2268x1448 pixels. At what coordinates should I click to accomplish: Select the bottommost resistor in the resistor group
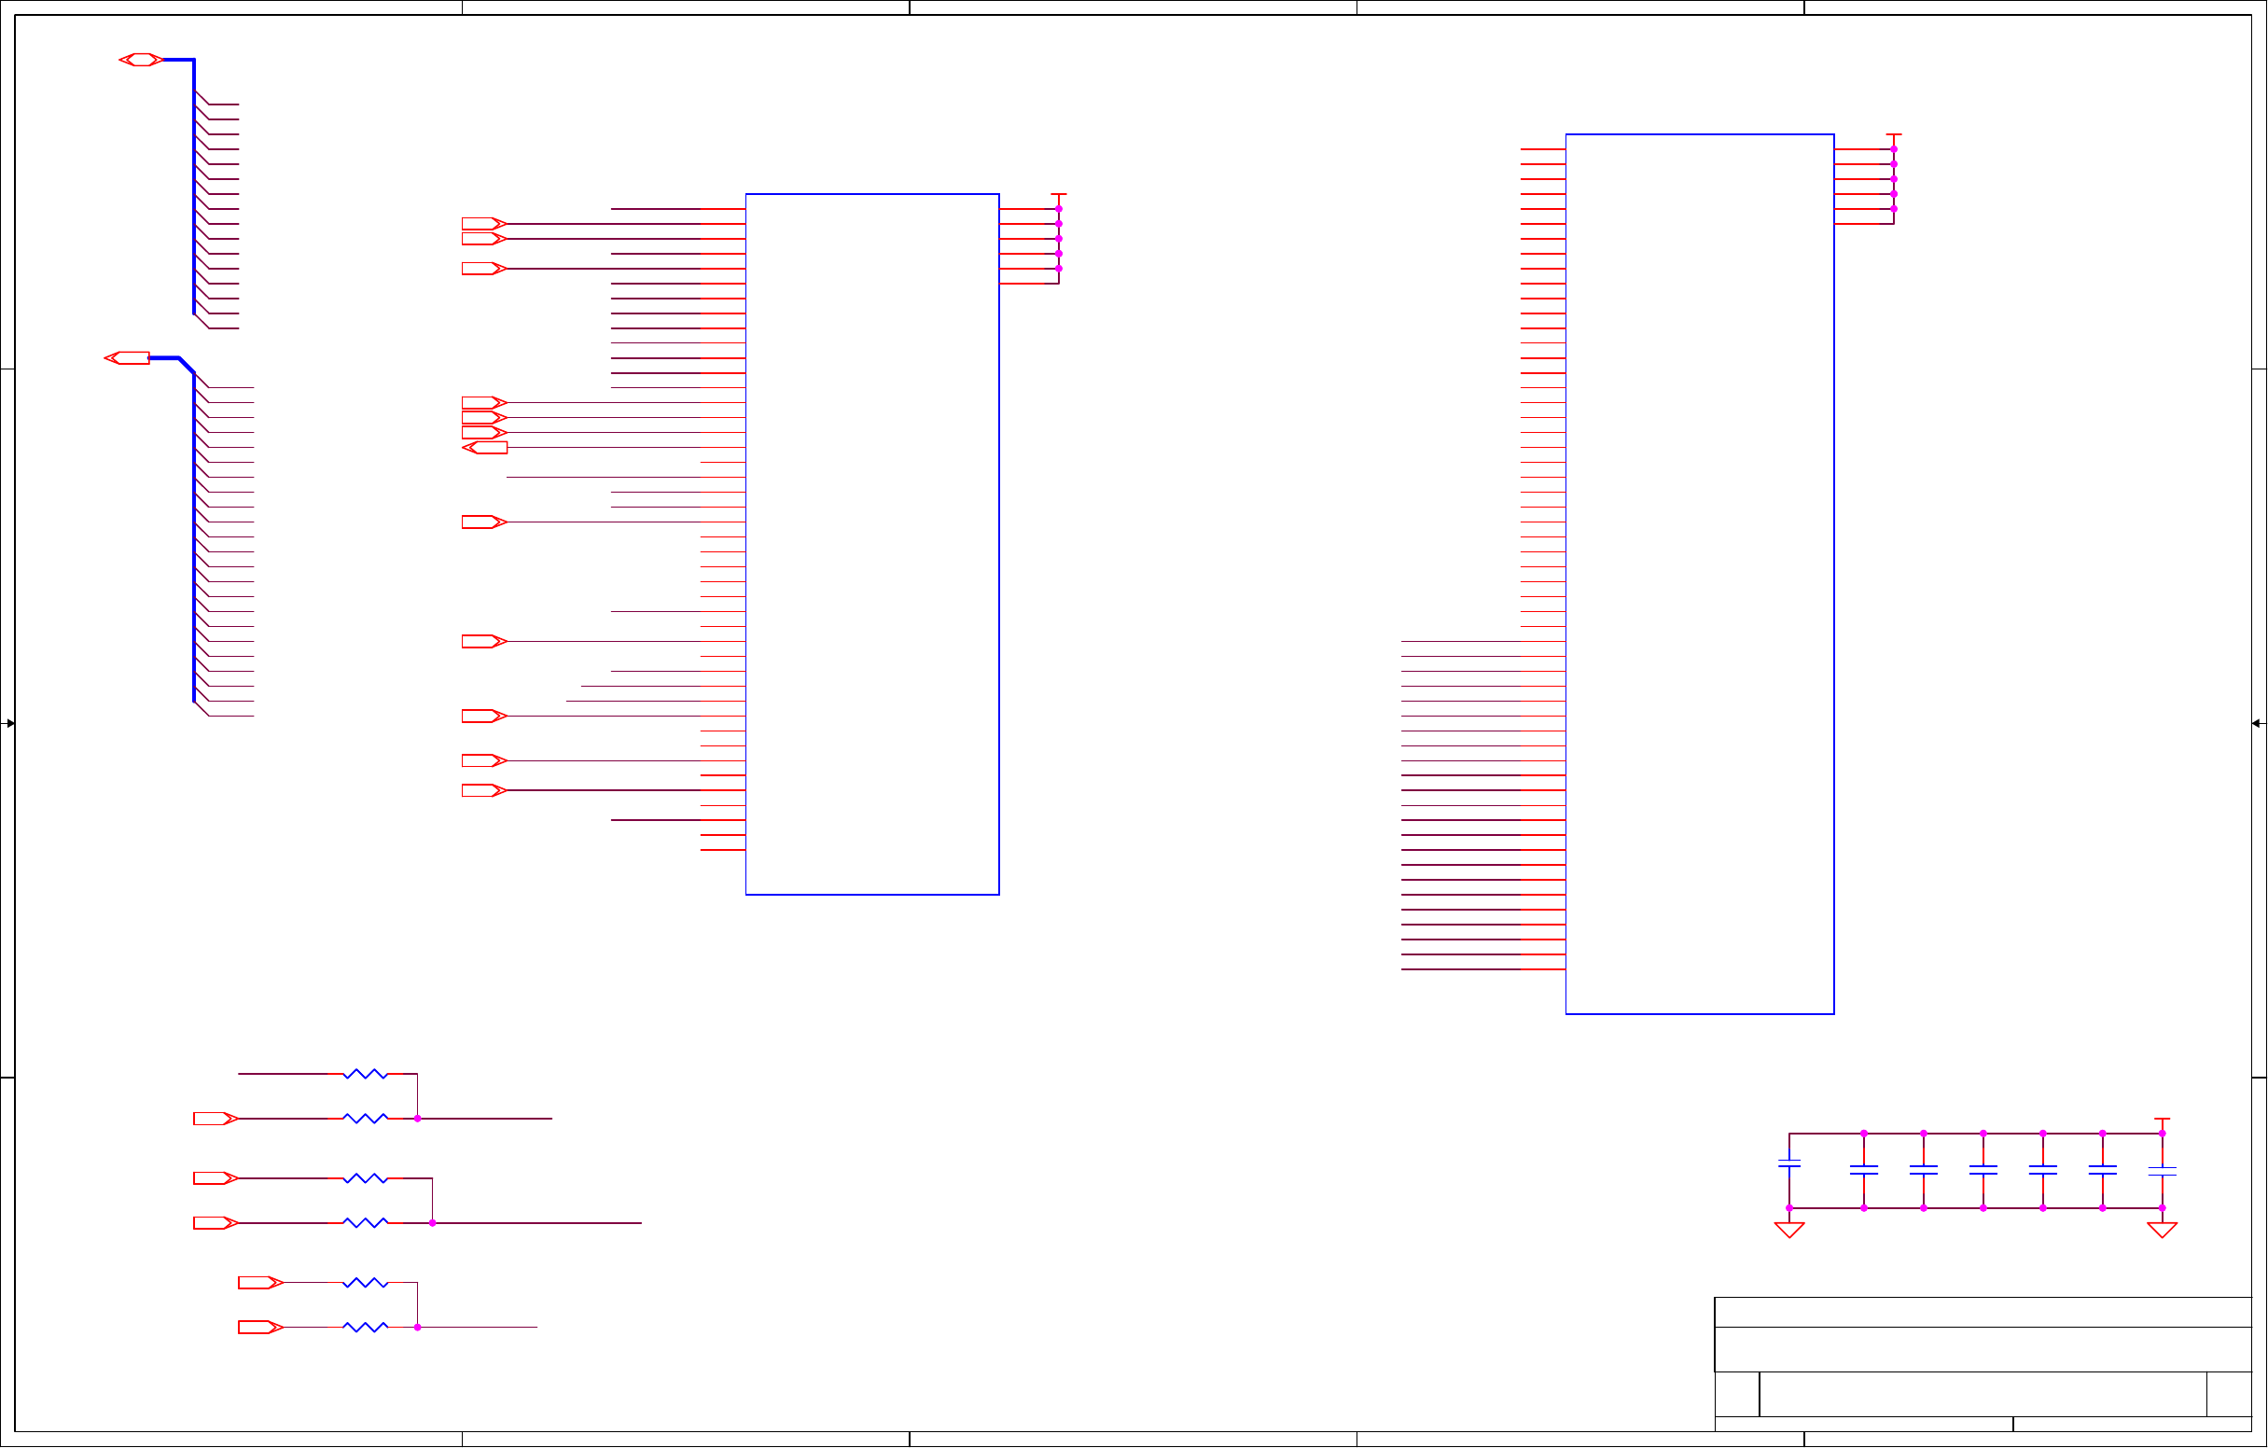pyautogui.click(x=366, y=1328)
